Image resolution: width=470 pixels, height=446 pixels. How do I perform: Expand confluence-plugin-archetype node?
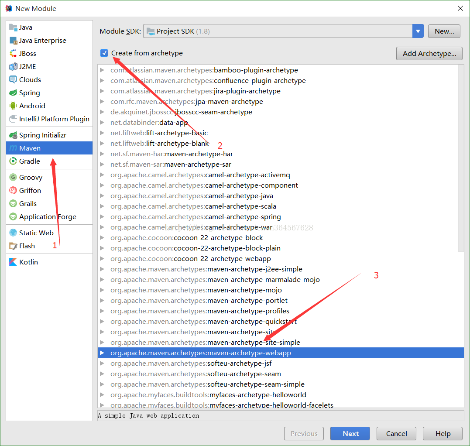pyautogui.click(x=102, y=81)
